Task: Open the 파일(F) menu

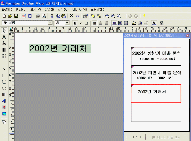Action: click(7, 9)
